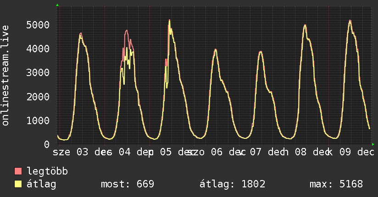Screen dimensions: 378x197
Task: Select the legtöbb legend label
Action: pyautogui.click(x=47, y=171)
